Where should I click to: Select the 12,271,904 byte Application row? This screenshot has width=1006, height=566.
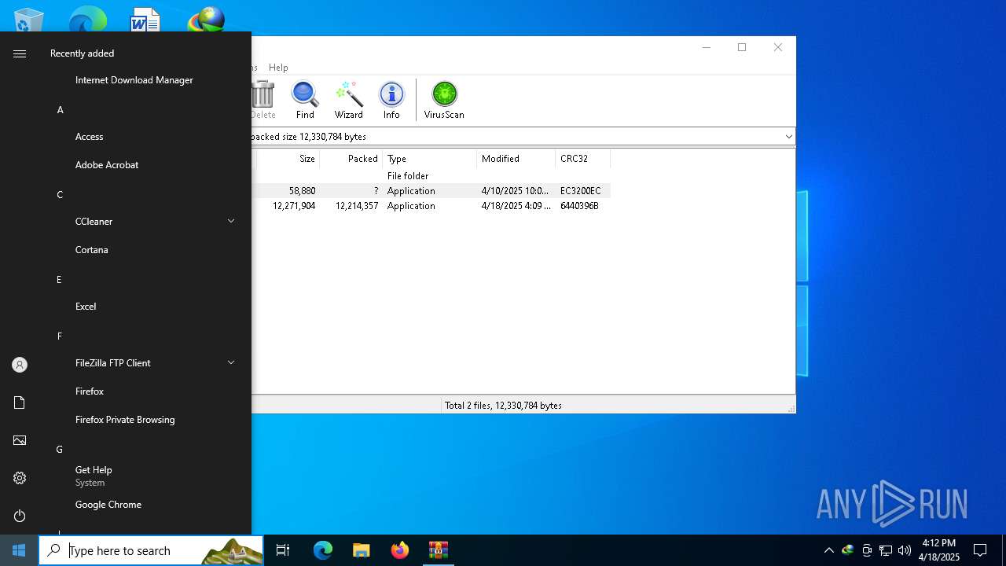point(431,206)
